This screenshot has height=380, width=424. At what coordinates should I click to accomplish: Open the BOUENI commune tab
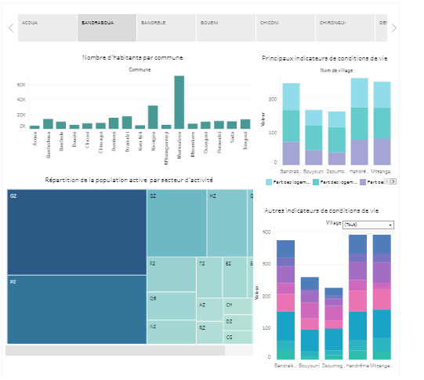click(x=226, y=28)
